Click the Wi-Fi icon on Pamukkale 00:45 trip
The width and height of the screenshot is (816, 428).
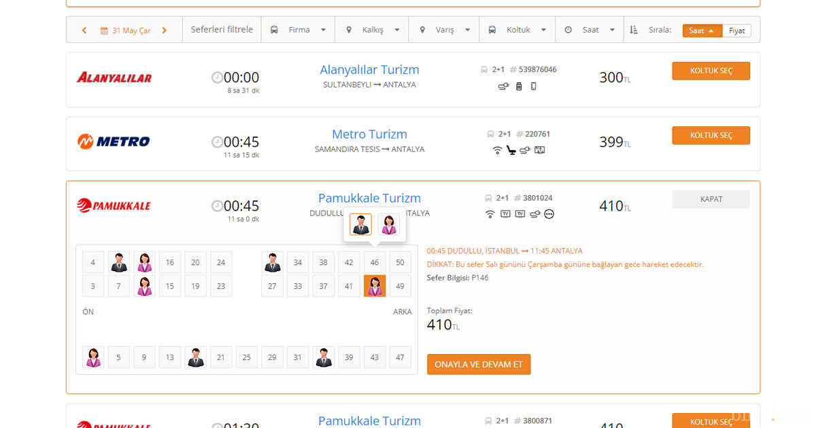pos(490,214)
